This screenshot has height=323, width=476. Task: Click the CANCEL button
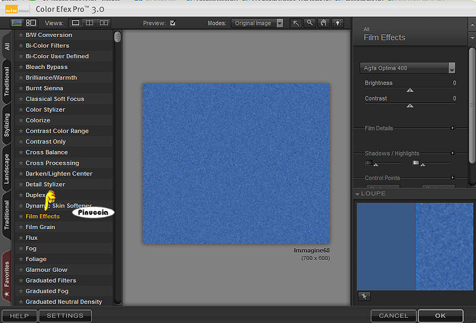coord(393,316)
